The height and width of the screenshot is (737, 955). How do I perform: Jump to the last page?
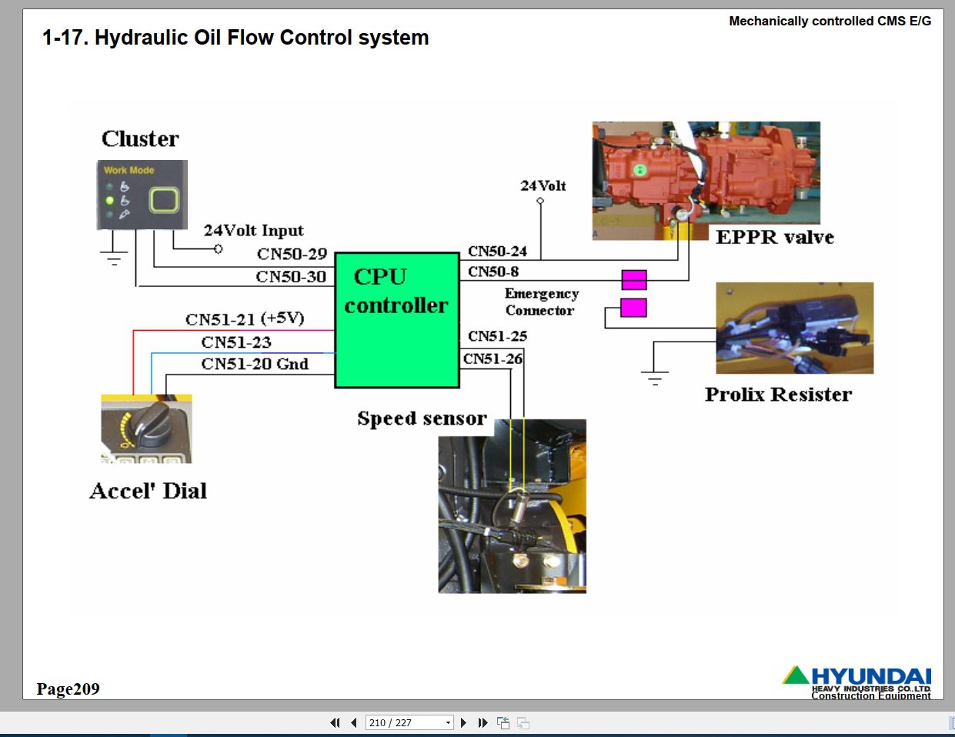pos(483,722)
